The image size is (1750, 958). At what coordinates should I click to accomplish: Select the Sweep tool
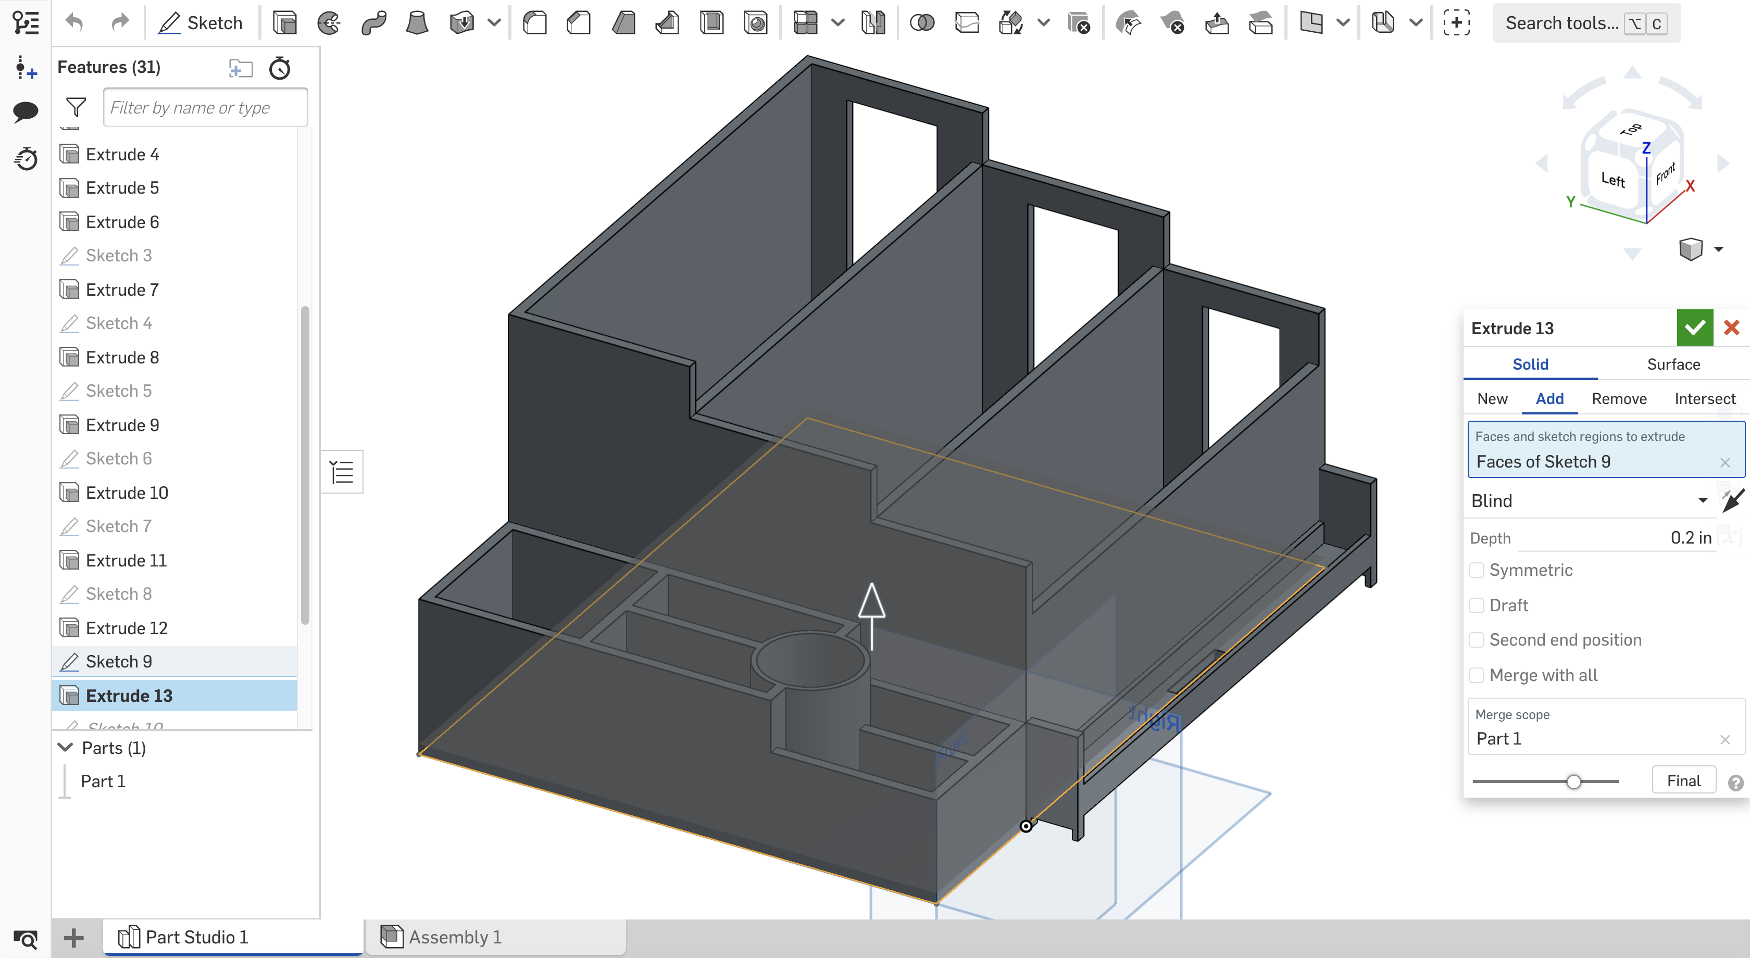point(373,22)
